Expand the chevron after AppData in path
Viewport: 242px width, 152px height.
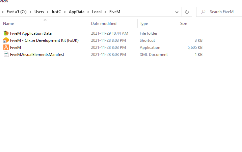[x=88, y=12]
